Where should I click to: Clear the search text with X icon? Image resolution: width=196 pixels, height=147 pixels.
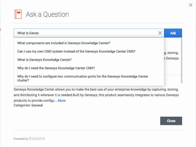(x=160, y=33)
